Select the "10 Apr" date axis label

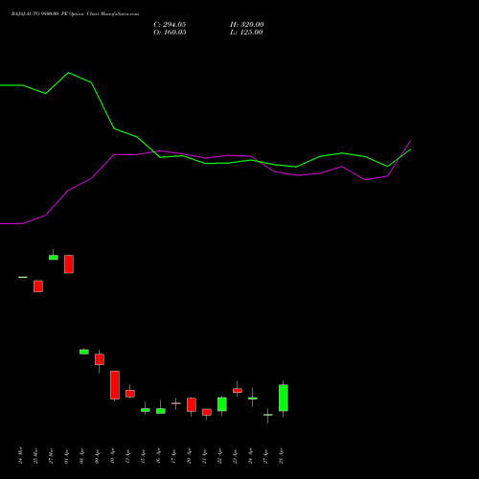[x=112, y=456]
